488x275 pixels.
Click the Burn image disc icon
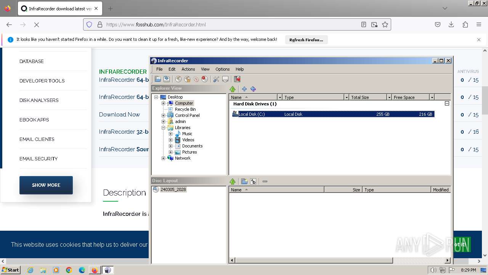click(187, 79)
